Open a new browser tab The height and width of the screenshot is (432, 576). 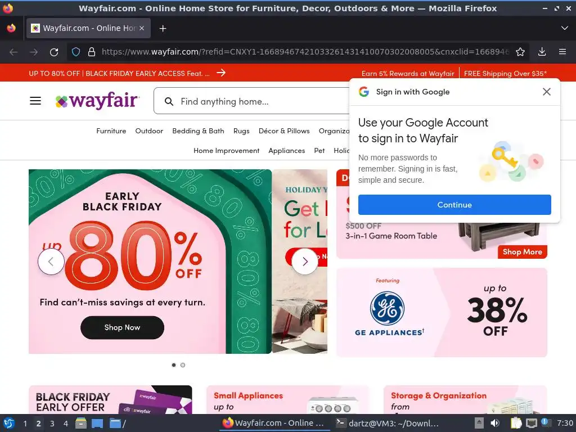[163, 28]
